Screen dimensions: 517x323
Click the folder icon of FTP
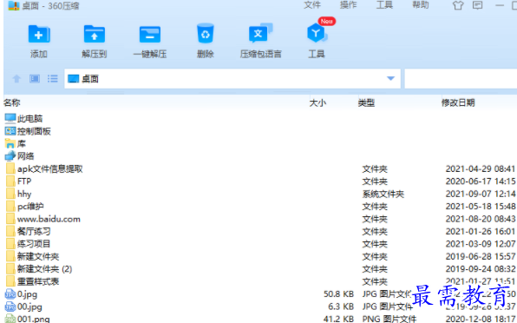pos(10,181)
